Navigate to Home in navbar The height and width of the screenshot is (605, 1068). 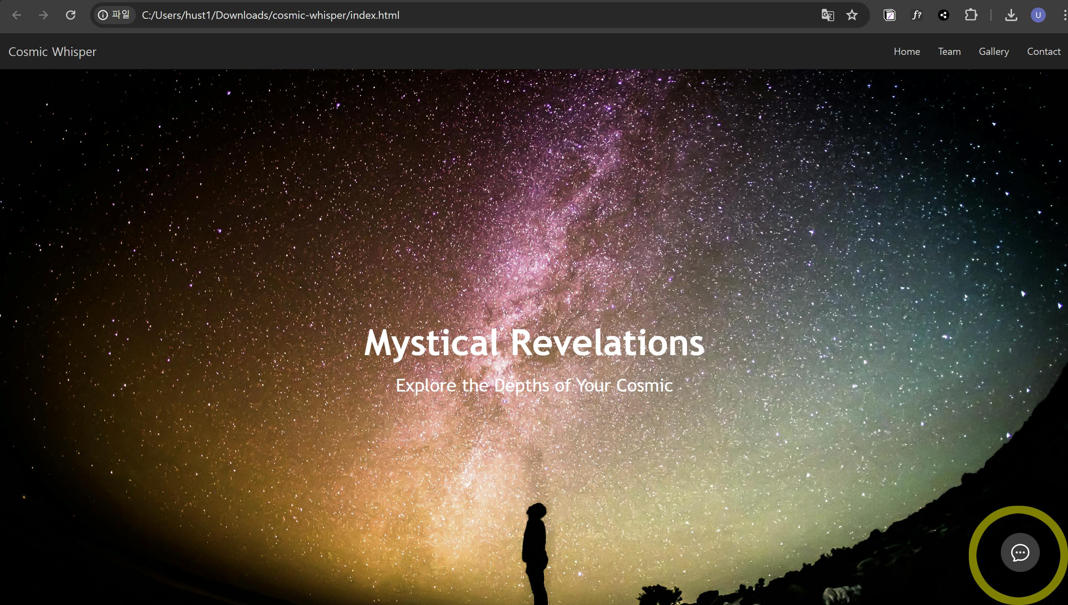point(906,51)
